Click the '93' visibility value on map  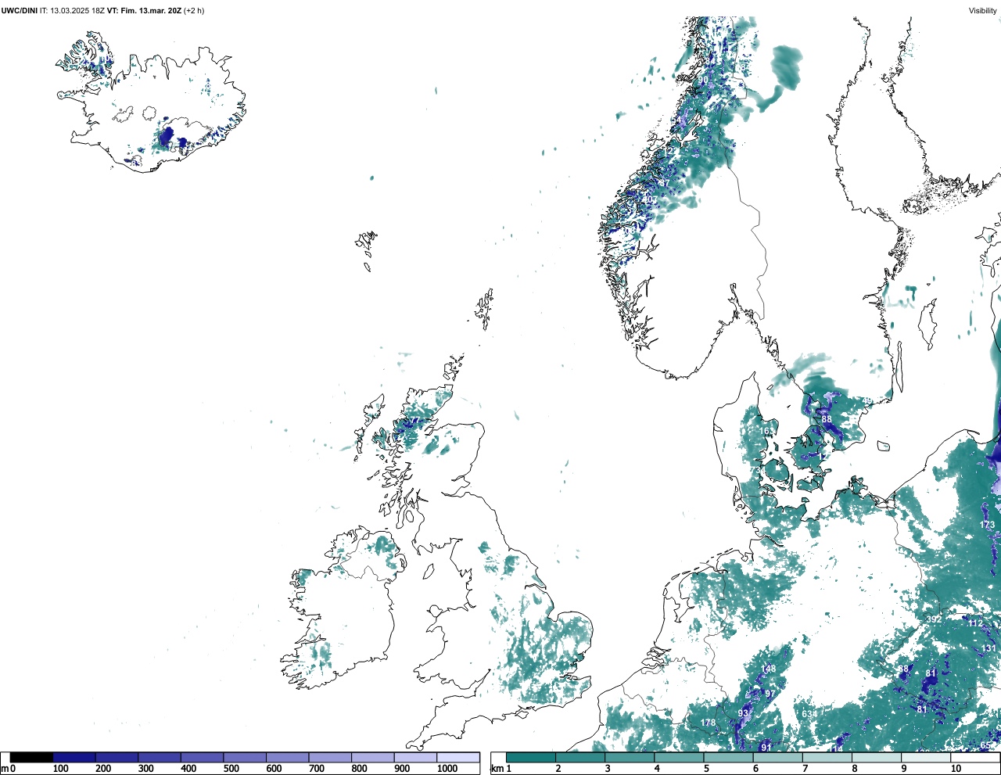click(744, 714)
